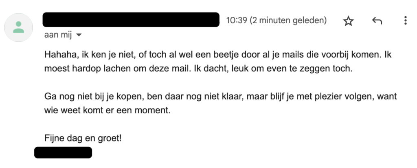Star this email message
Image resolution: width=417 pixels, height=168 pixels.
348,21
